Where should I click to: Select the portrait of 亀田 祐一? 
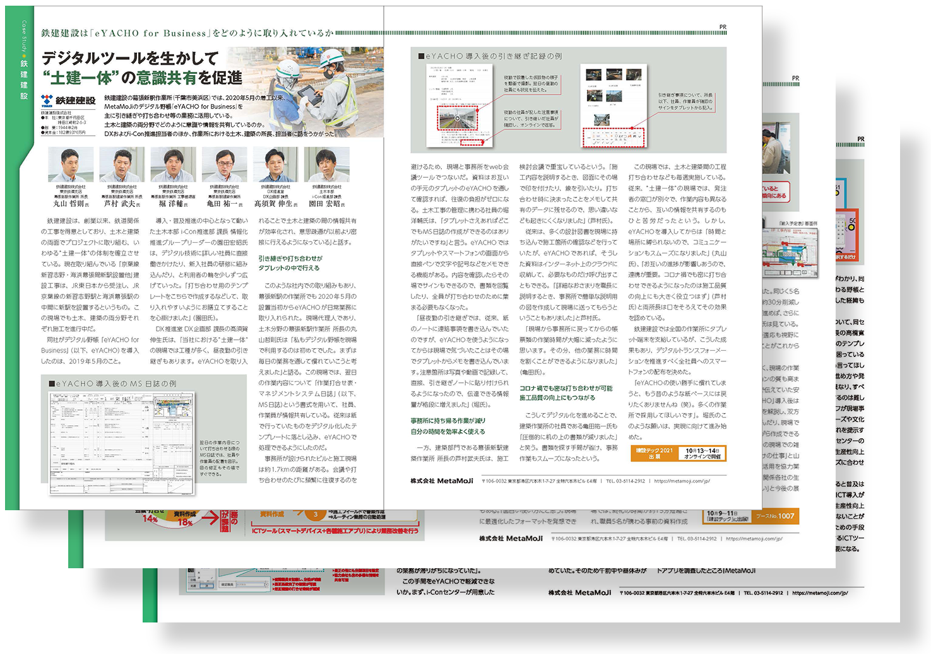click(224, 165)
